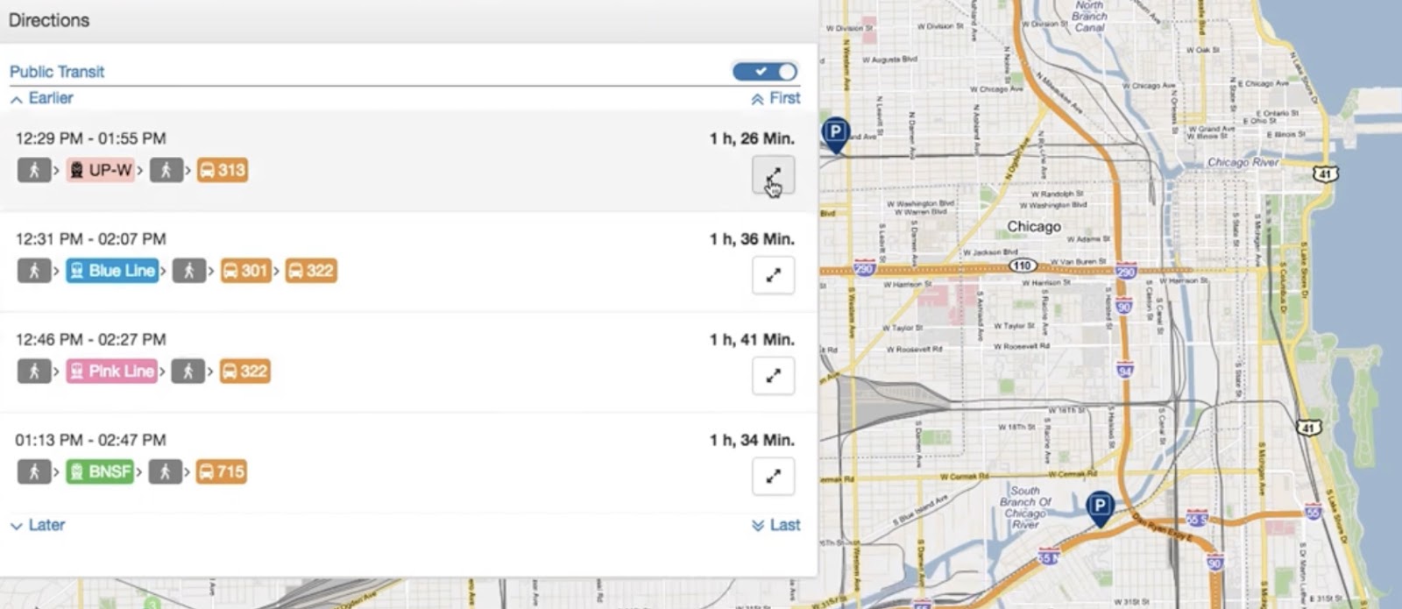1402x609 pixels.
Task: Click the Blue Line train badge
Action: [x=111, y=271]
